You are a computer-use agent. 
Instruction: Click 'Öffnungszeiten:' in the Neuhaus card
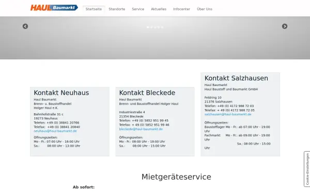(x=45, y=137)
